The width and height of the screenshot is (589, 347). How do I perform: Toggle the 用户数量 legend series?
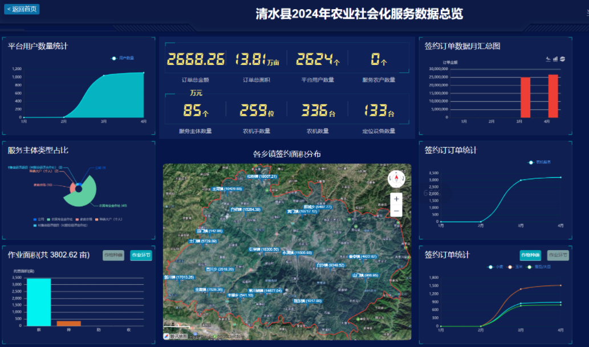pos(123,58)
